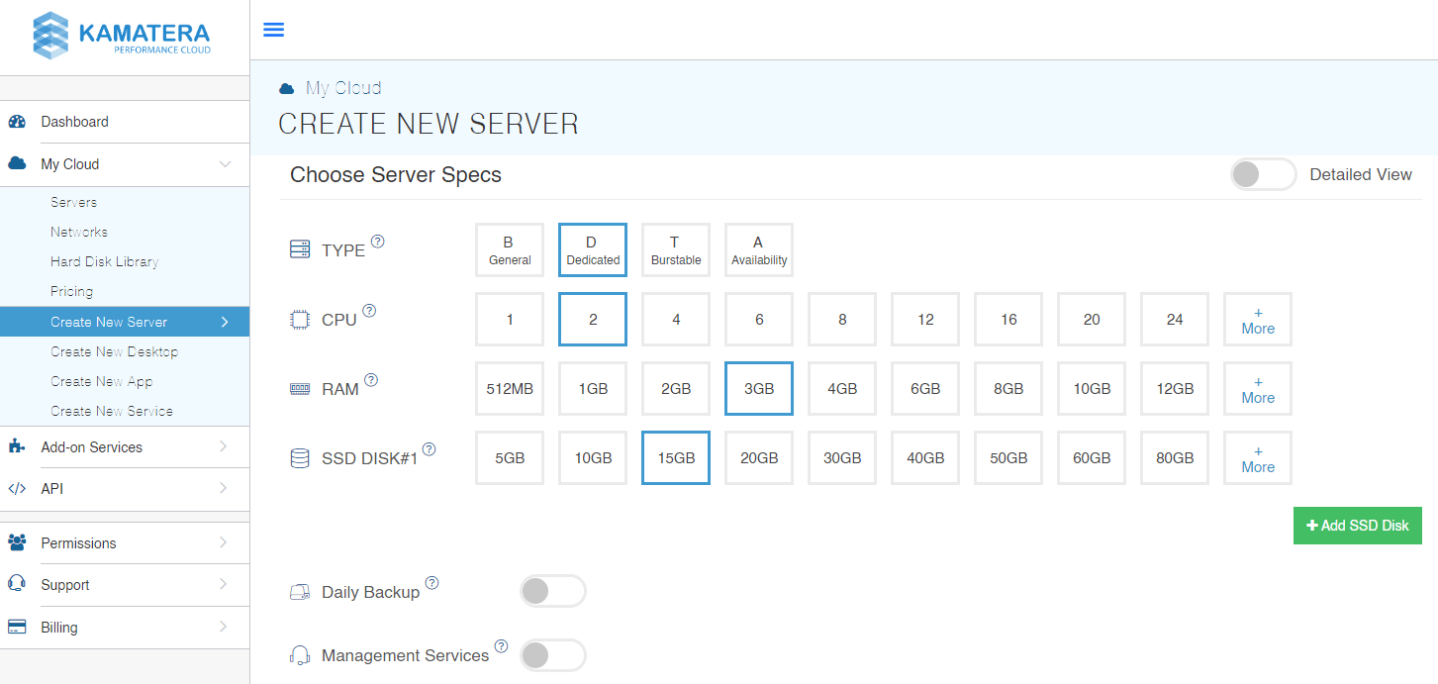The width and height of the screenshot is (1438, 684).
Task: Click the Add-on Services plug icon
Action: [x=16, y=446]
